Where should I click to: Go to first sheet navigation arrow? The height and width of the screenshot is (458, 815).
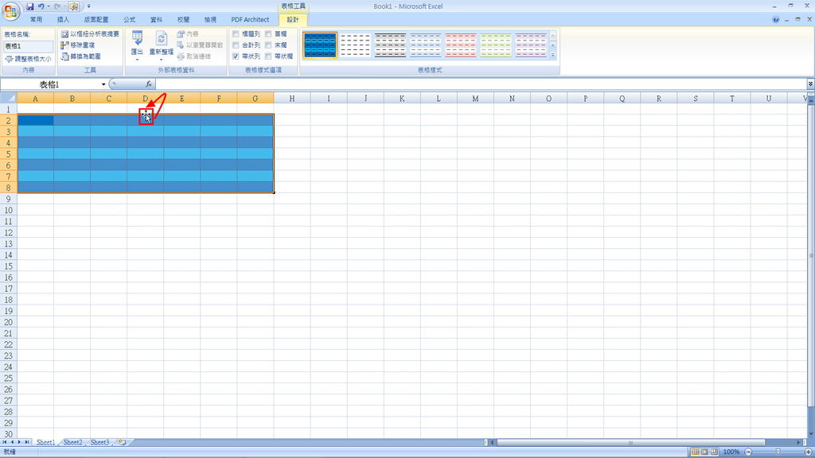click(5, 442)
